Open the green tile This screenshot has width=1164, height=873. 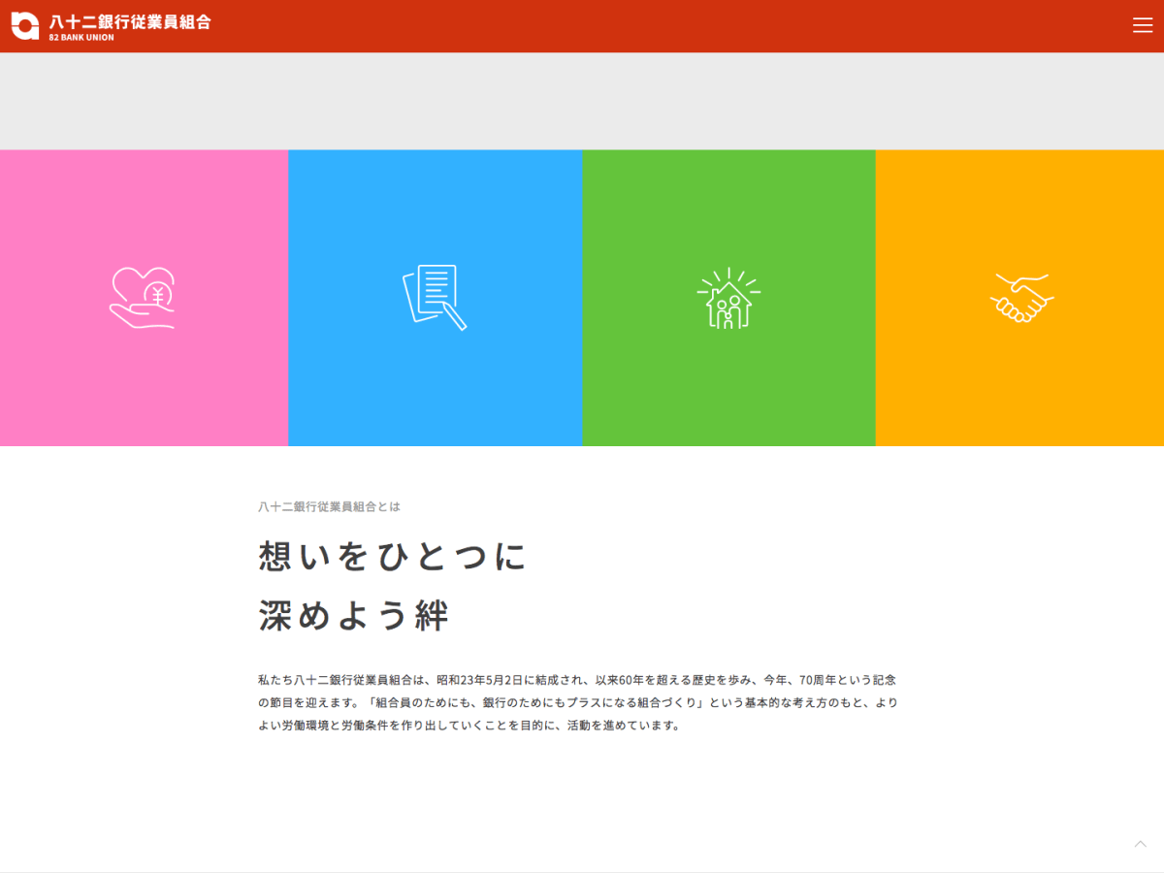[x=729, y=298]
